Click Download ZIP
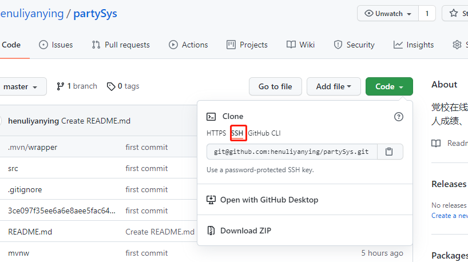 point(245,231)
